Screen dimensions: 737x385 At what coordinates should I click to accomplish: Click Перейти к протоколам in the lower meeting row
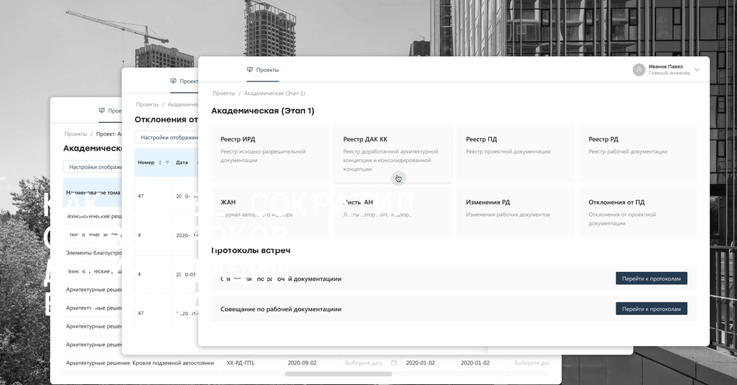[x=651, y=309]
